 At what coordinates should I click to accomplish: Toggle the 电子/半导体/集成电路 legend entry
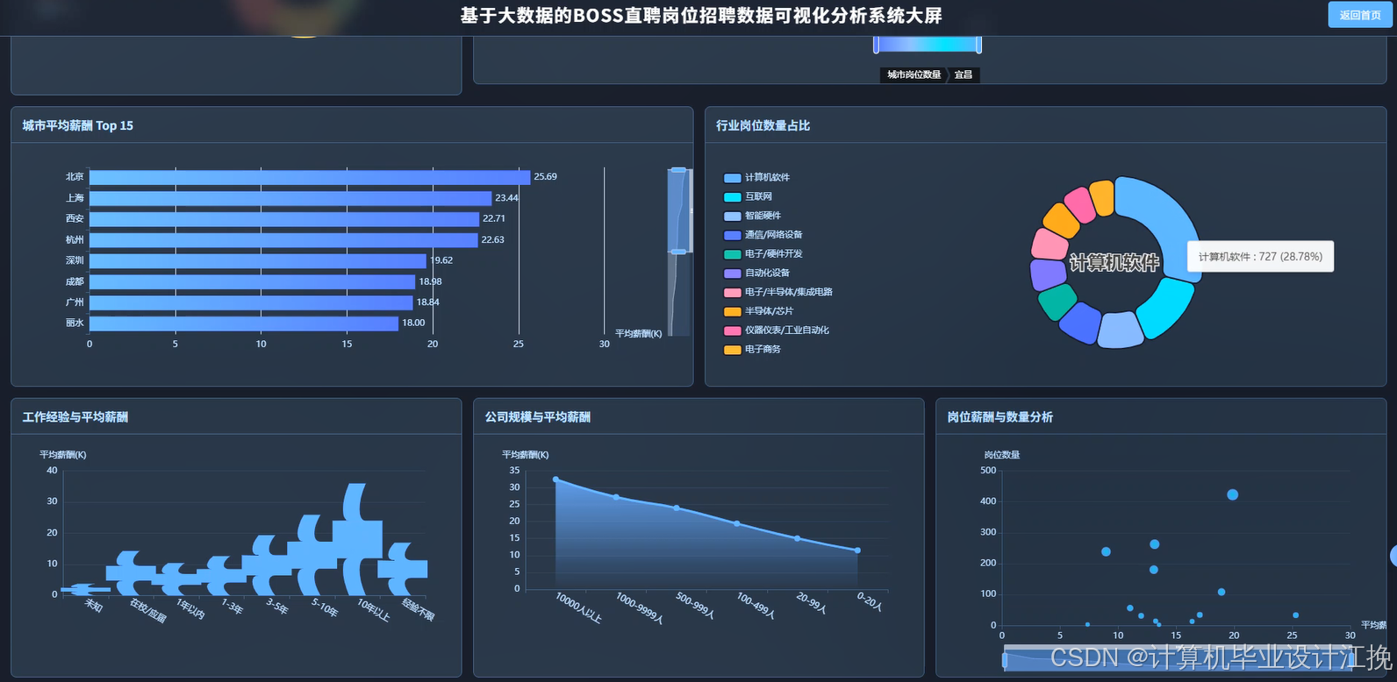coord(777,292)
